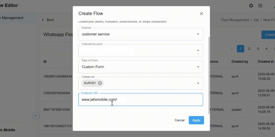This screenshot has width=275, height=137.
Task: Open the settings gear icon
Action: point(251,6)
